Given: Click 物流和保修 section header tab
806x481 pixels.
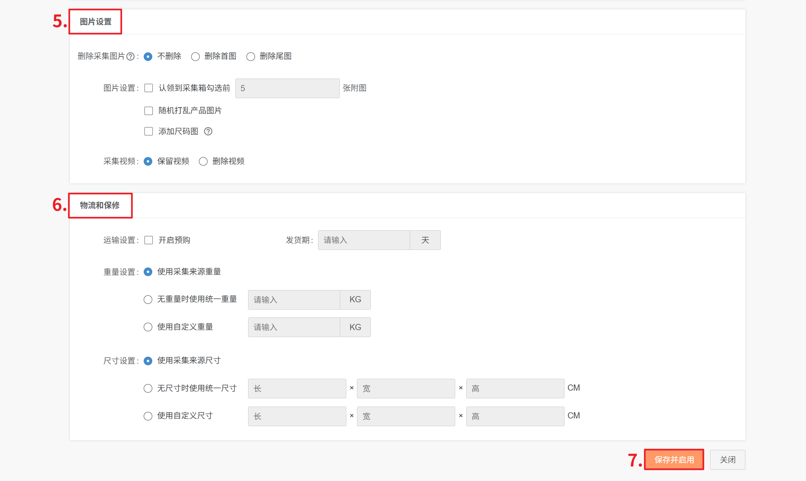Looking at the screenshot, I should pos(100,205).
